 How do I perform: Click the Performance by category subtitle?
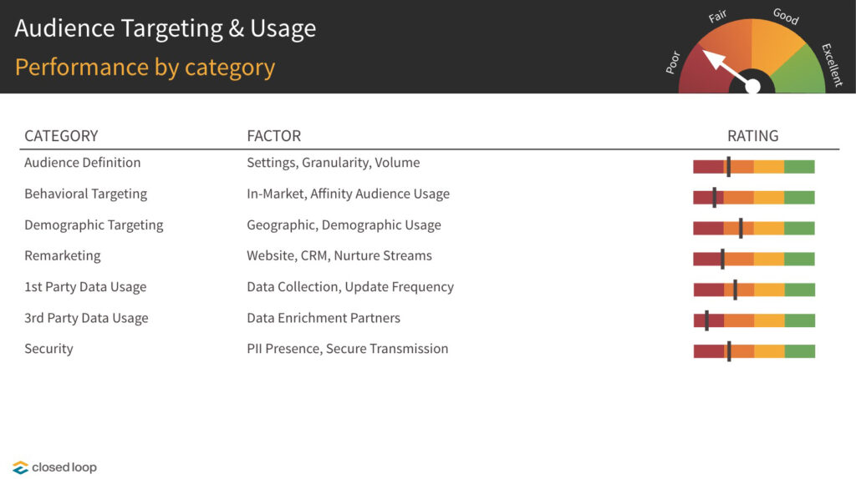[x=145, y=67]
